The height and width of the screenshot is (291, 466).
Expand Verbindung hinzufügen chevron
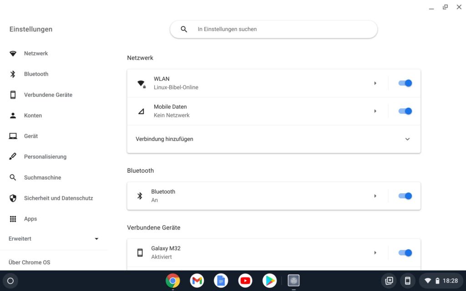407,139
